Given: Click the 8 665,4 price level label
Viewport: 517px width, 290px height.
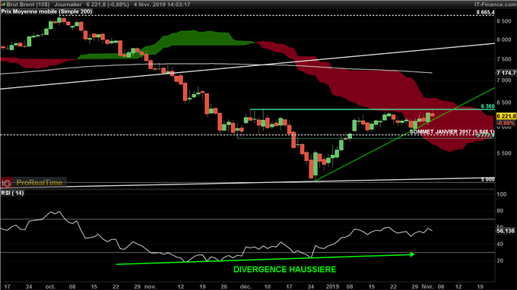Looking at the screenshot, I should point(485,12).
